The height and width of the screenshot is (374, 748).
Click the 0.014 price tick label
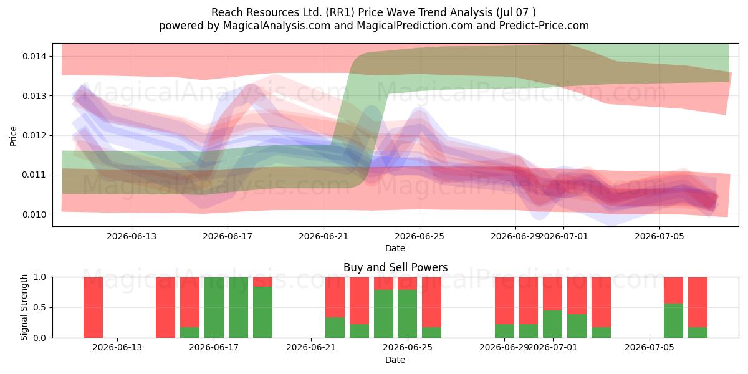click(35, 56)
